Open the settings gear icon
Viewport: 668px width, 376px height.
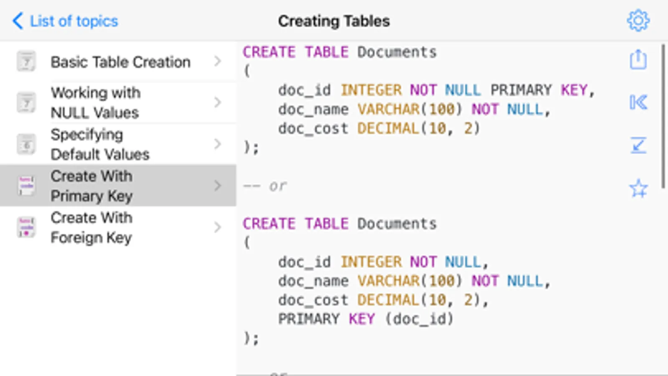[x=638, y=20]
